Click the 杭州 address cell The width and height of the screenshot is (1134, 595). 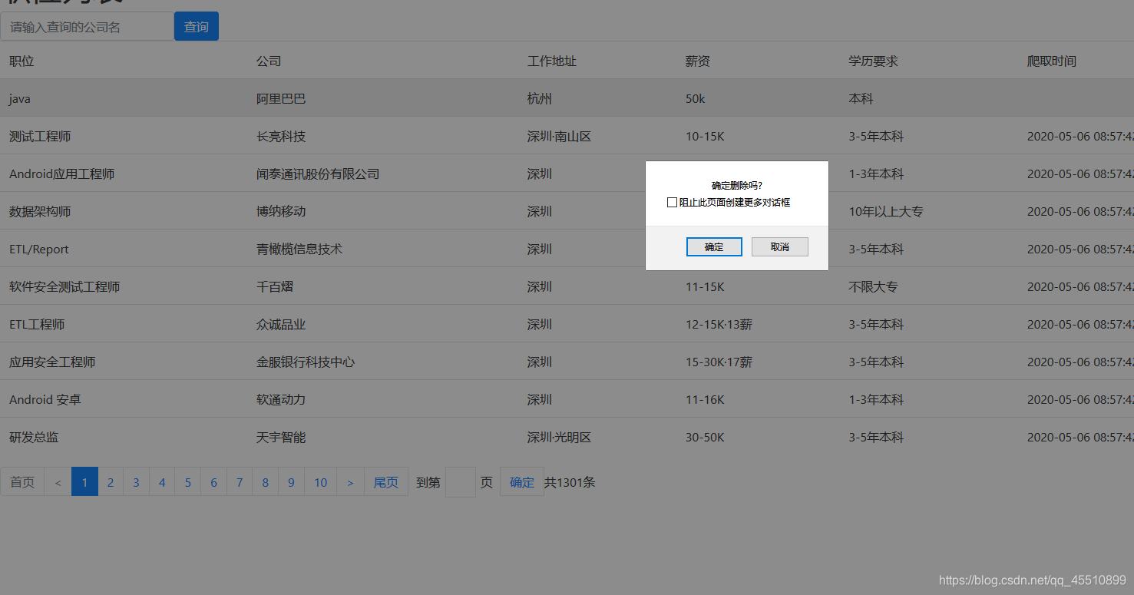[540, 98]
